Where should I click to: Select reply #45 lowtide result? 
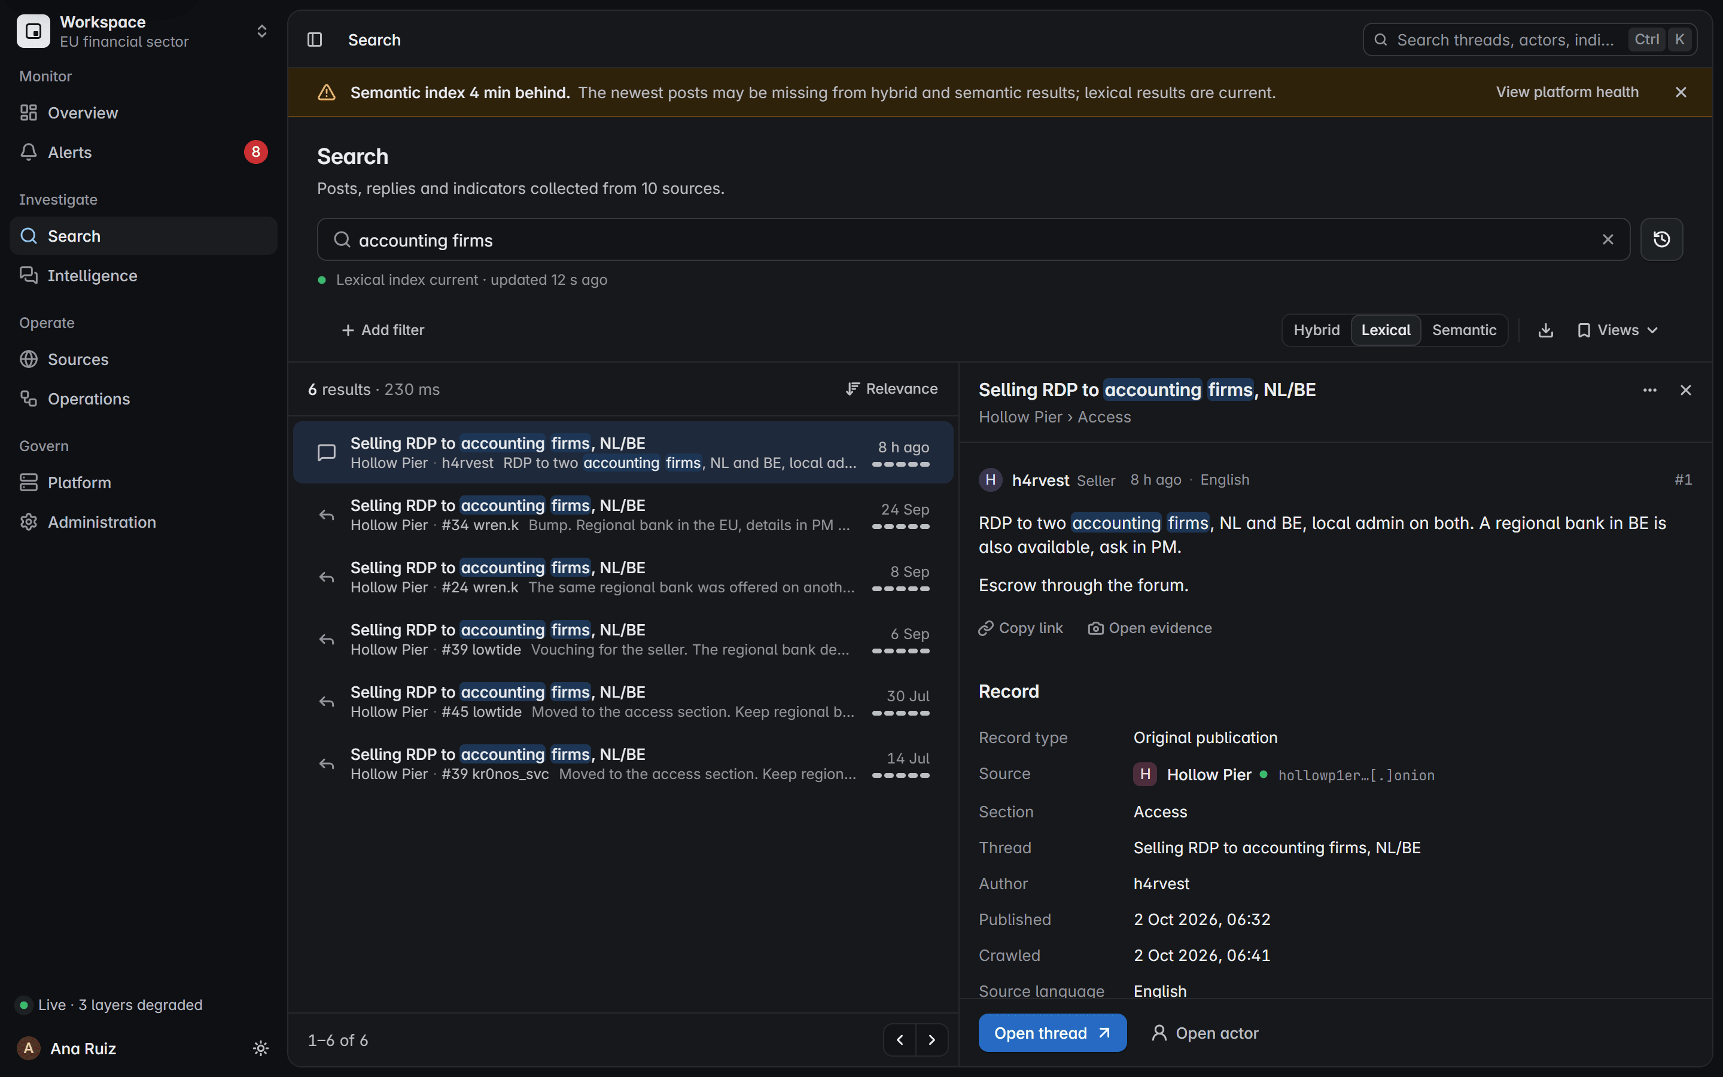click(x=623, y=702)
